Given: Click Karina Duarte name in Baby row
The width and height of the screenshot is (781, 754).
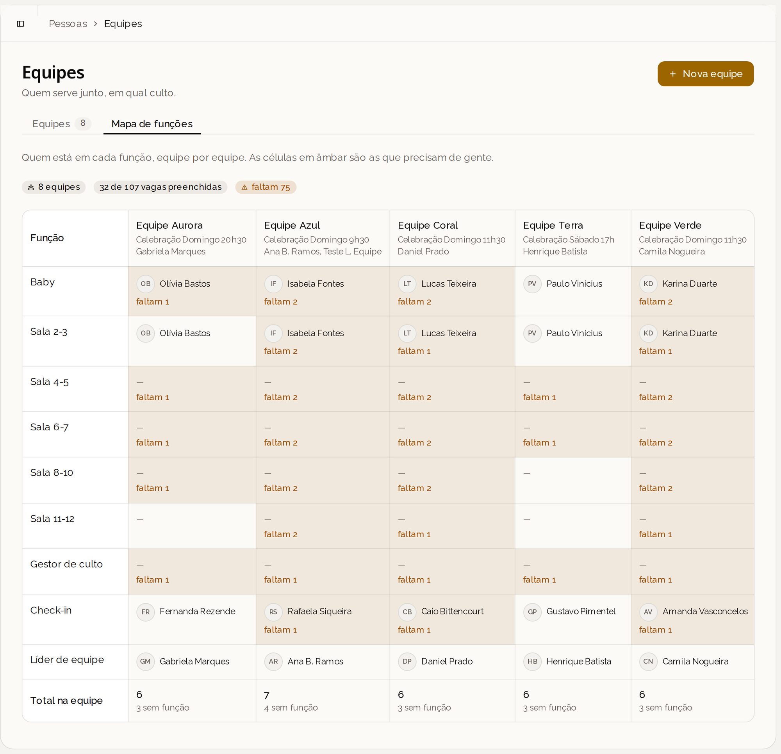Looking at the screenshot, I should coord(690,284).
